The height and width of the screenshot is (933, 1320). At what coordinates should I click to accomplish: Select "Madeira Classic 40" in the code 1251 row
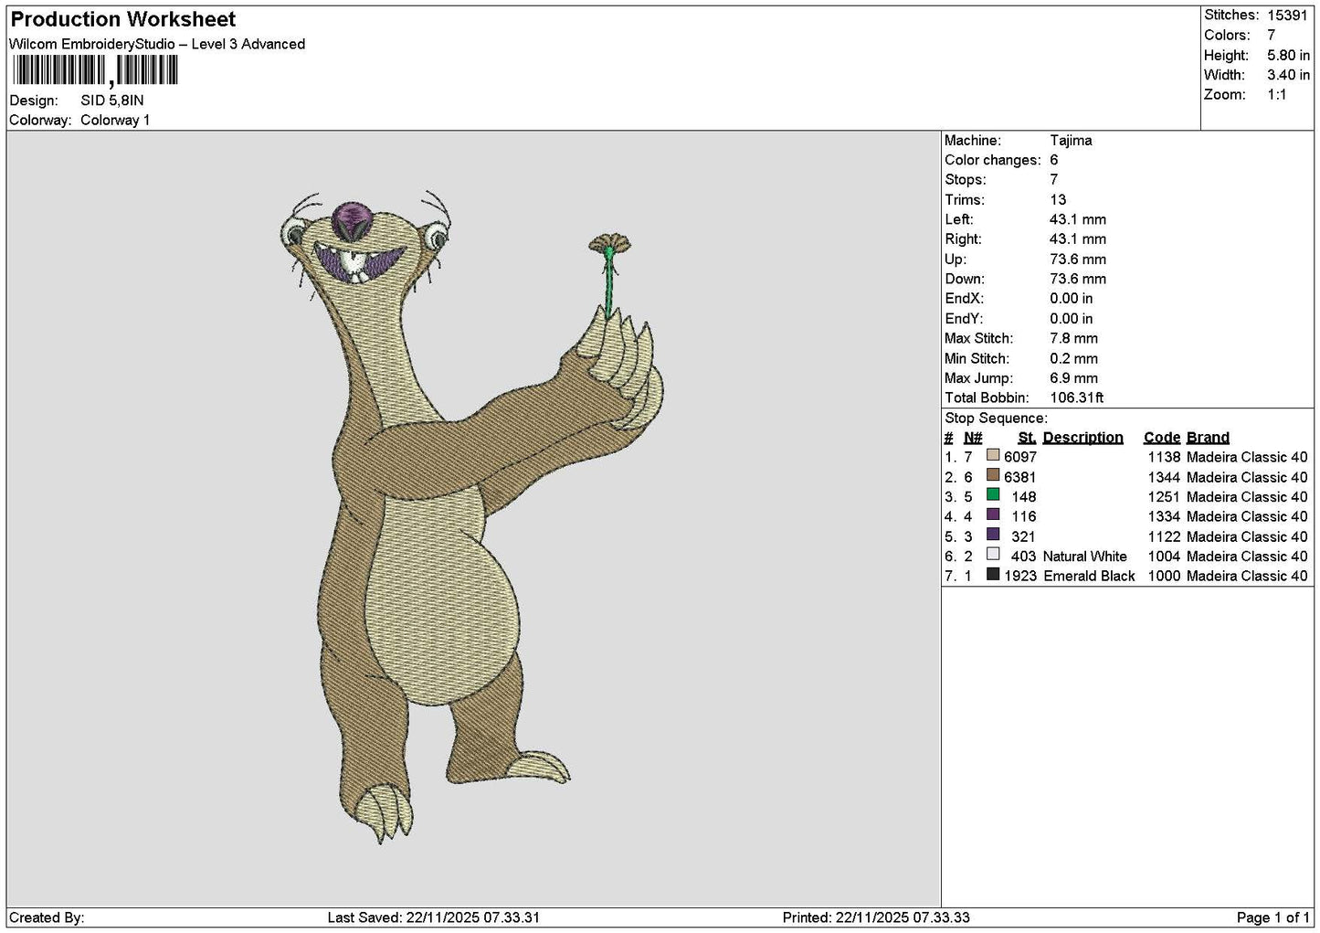1247,497
